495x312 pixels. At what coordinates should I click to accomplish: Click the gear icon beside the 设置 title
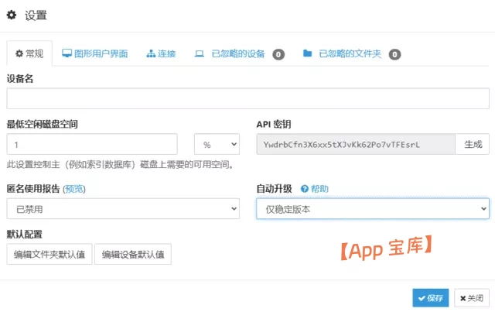[12, 15]
